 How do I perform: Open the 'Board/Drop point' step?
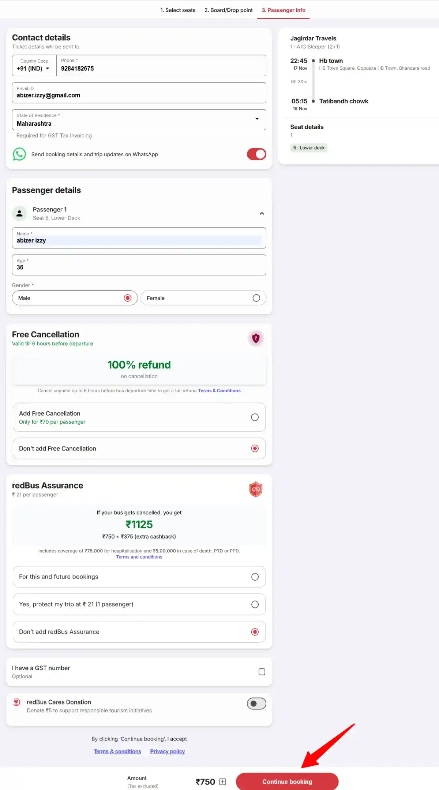[228, 10]
